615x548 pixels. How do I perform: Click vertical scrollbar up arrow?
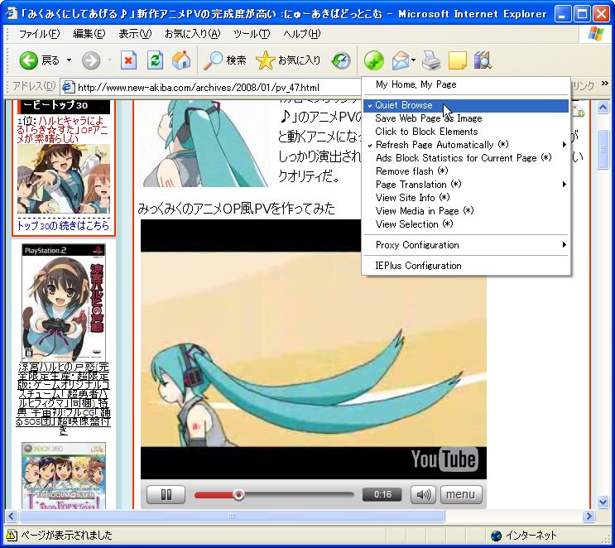coord(603,108)
